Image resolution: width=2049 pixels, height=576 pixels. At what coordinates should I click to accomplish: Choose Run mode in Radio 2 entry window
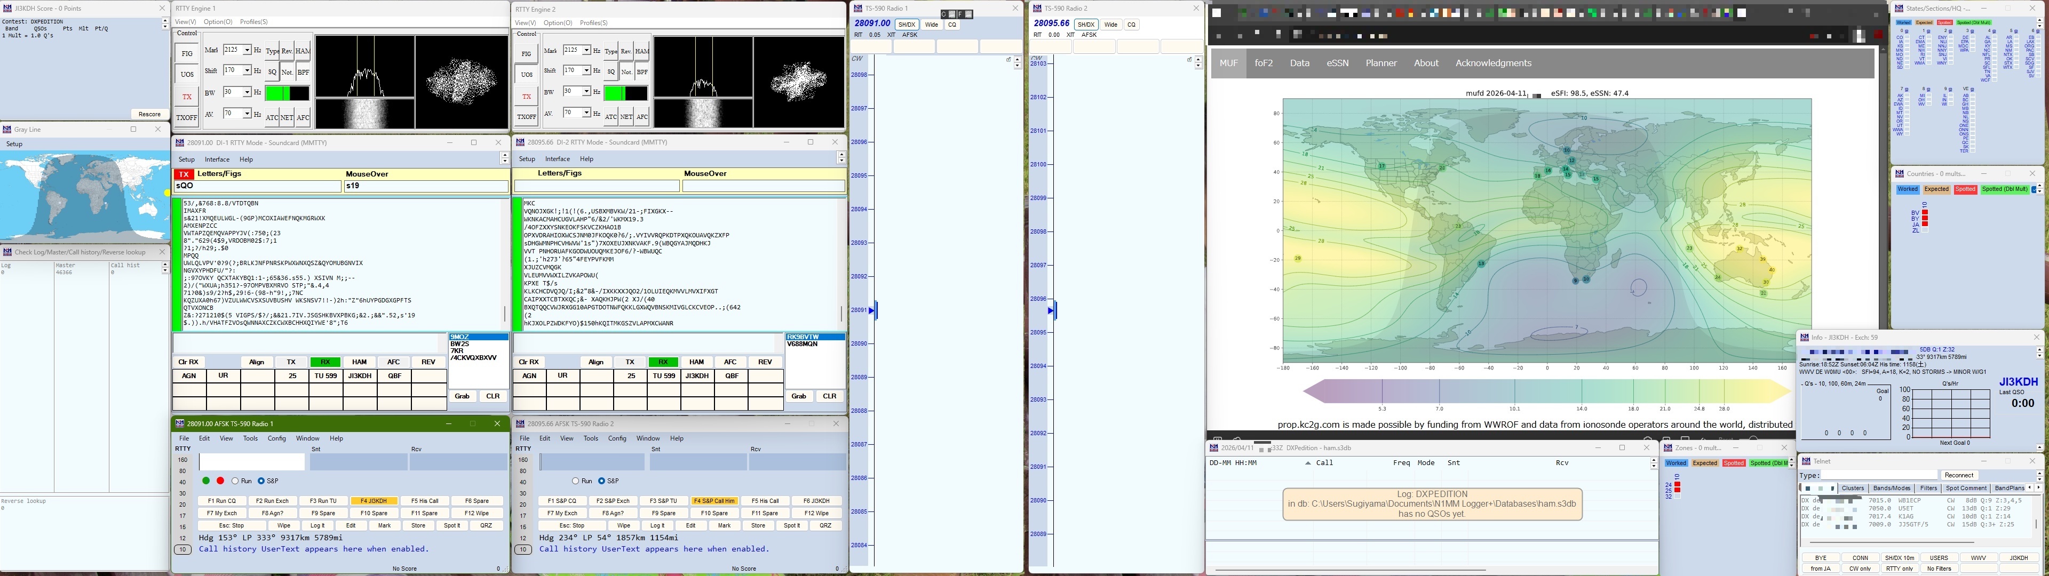coord(575,481)
